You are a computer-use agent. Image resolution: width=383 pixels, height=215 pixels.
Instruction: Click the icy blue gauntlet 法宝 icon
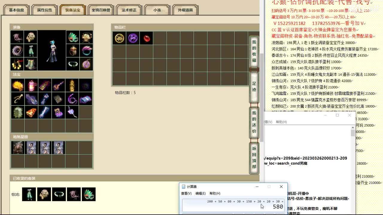coord(45,112)
